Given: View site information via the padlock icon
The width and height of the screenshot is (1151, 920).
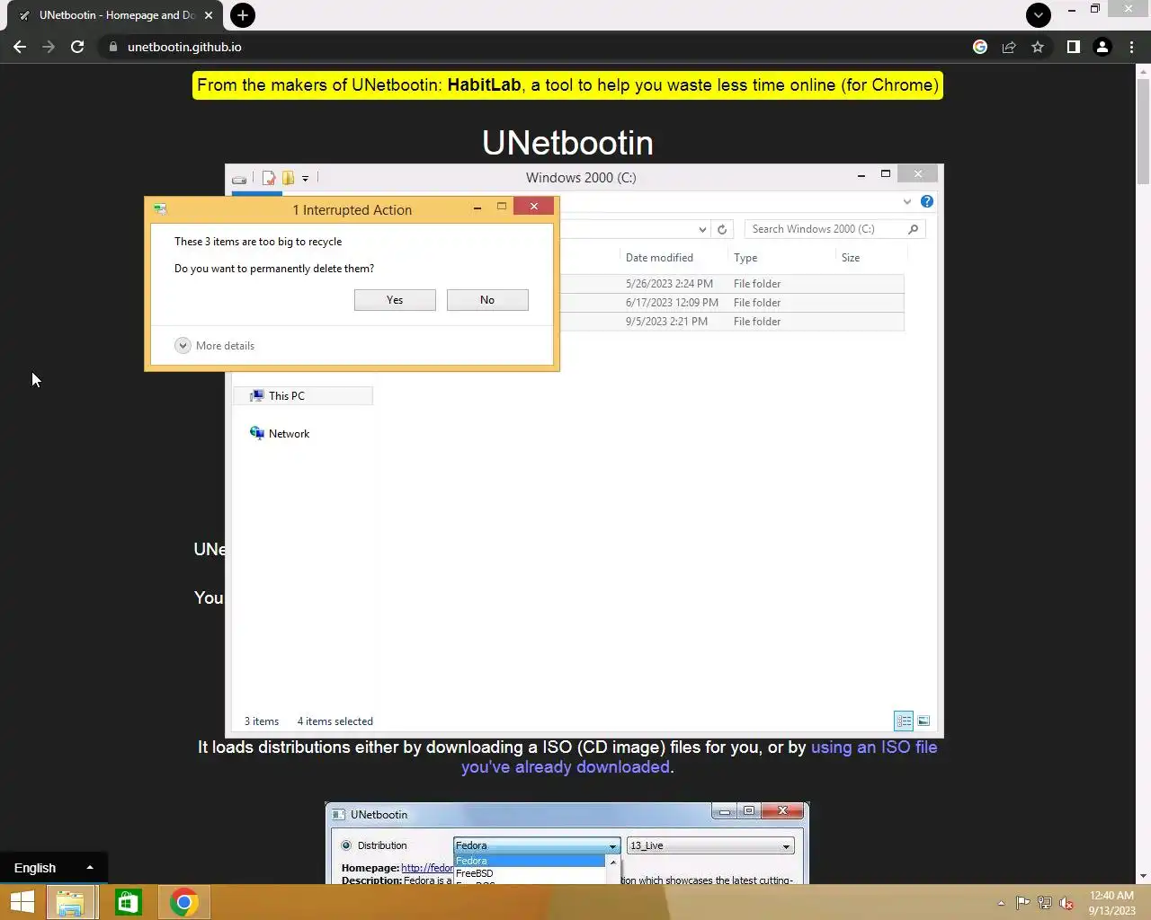Looking at the screenshot, I should click(113, 47).
